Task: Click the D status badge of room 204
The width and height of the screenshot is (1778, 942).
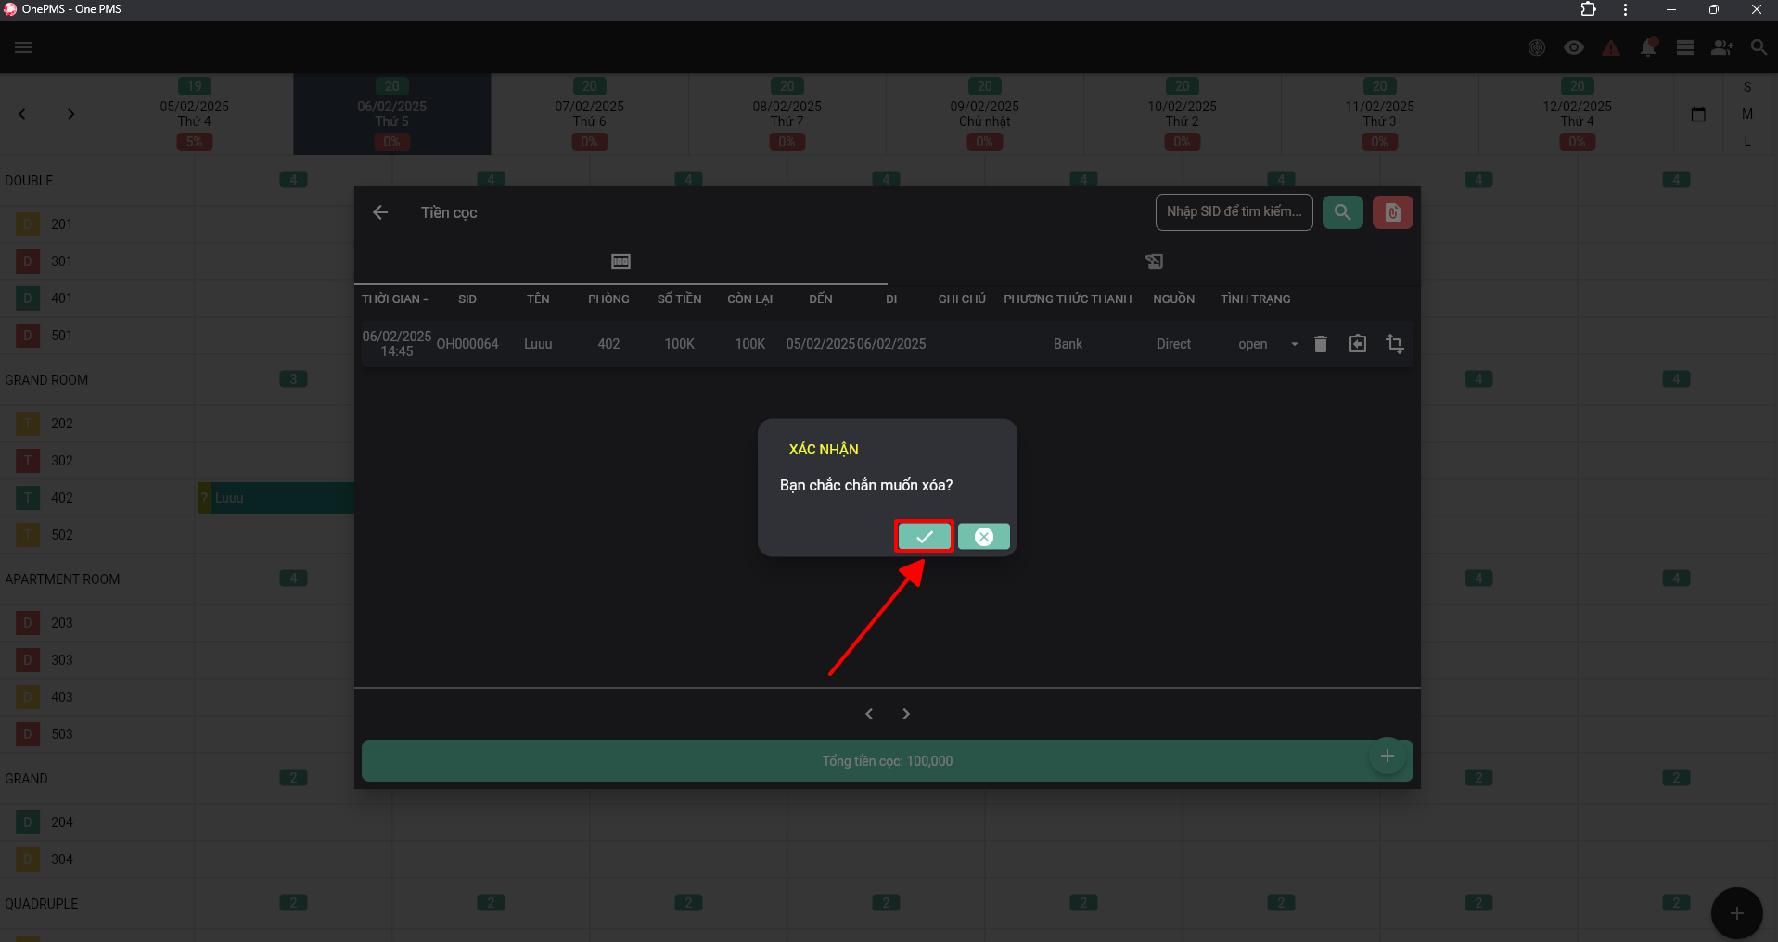Action: coord(28,822)
